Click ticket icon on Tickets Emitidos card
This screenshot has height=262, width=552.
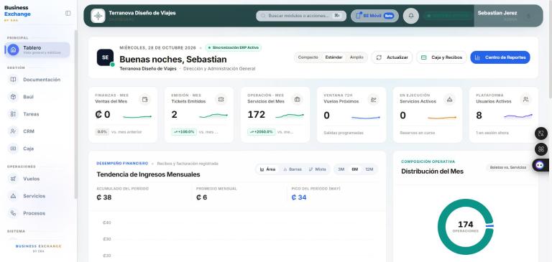coord(221,100)
